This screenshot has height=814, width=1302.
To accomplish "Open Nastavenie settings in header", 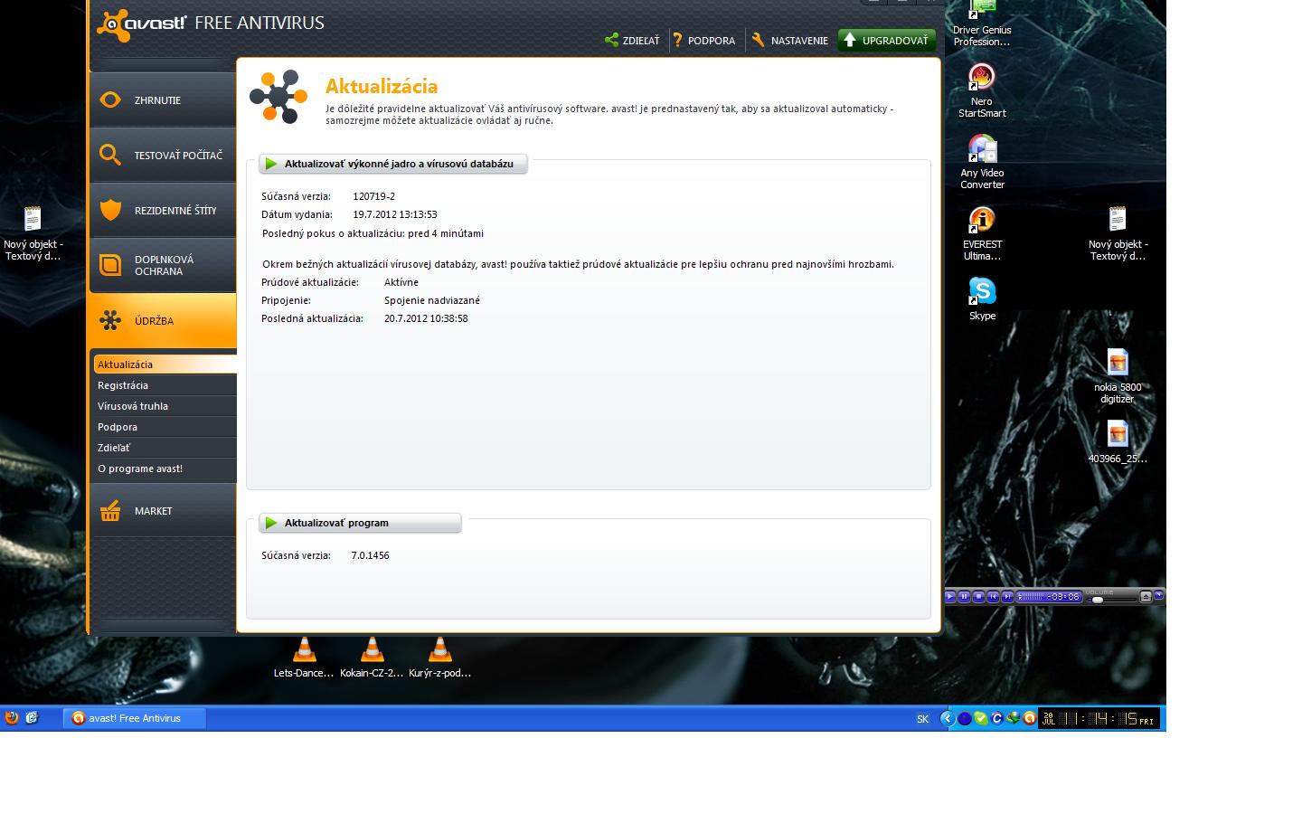I will (x=790, y=40).
